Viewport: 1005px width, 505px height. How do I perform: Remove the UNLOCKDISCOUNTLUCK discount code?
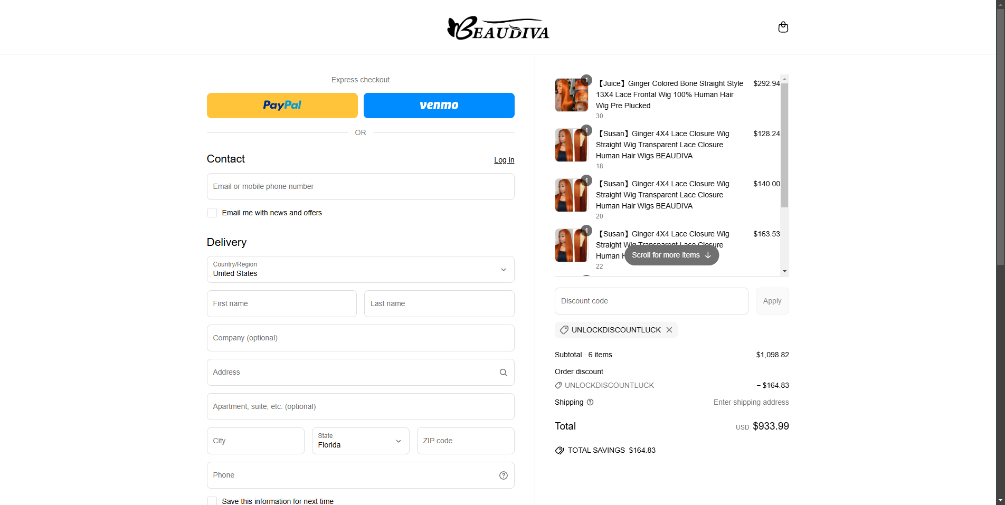point(669,330)
